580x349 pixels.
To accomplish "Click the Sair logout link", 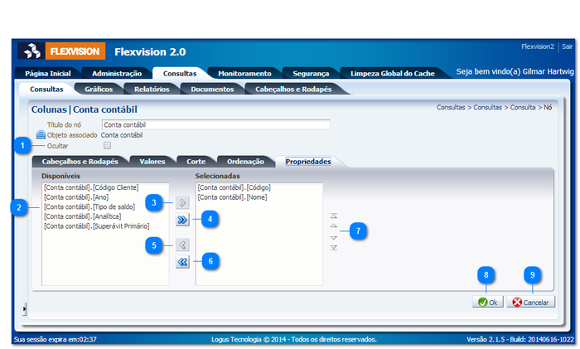I will (x=568, y=47).
